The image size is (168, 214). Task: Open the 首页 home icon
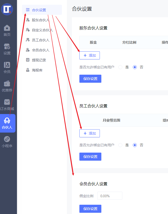pos(7,28)
